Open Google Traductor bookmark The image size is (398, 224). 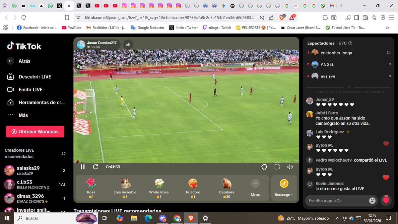tap(148, 28)
